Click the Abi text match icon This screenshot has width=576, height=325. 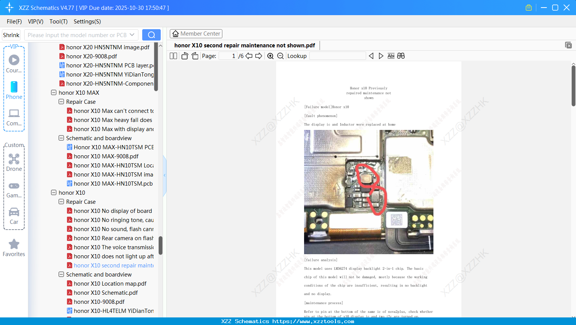(391, 56)
